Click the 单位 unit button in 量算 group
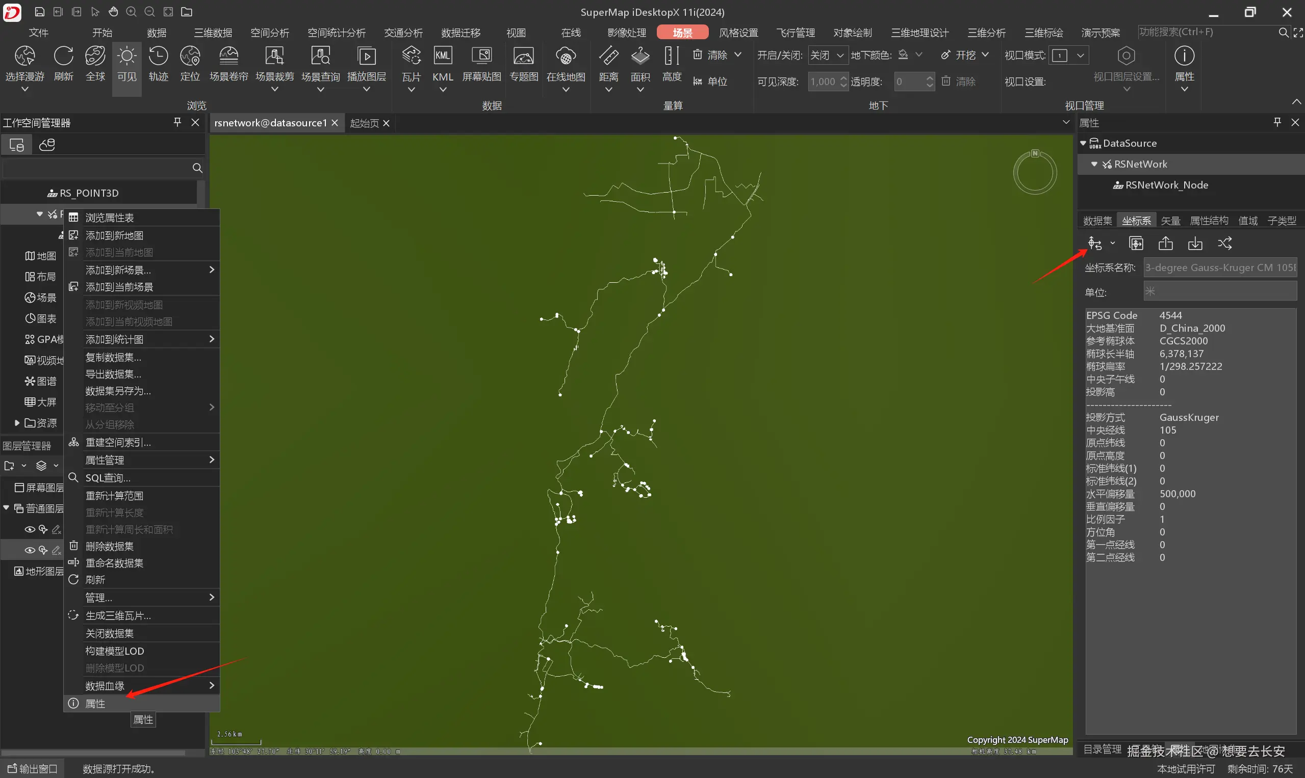Screen dimensions: 1305x778 pos(710,81)
